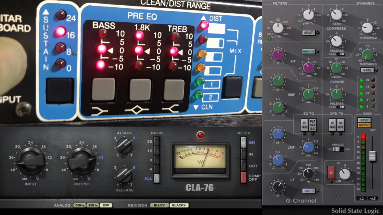Viewport: 383px width, 215px height.
Task: Select ratio 20 on the CLA-76
Action: (157, 142)
